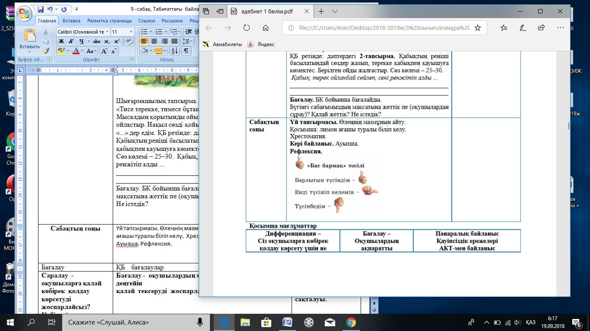The image size is (590, 331).
Task: Apply borders to selection
Action: tap(159, 51)
